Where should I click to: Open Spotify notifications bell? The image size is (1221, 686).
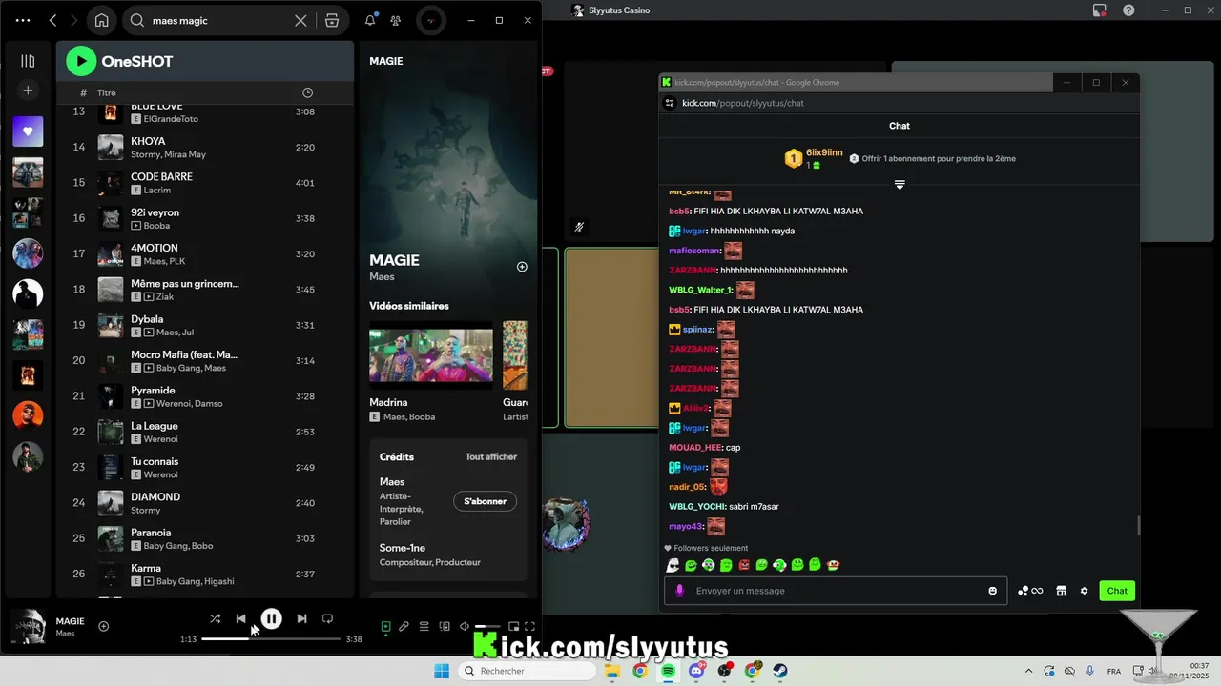(370, 20)
